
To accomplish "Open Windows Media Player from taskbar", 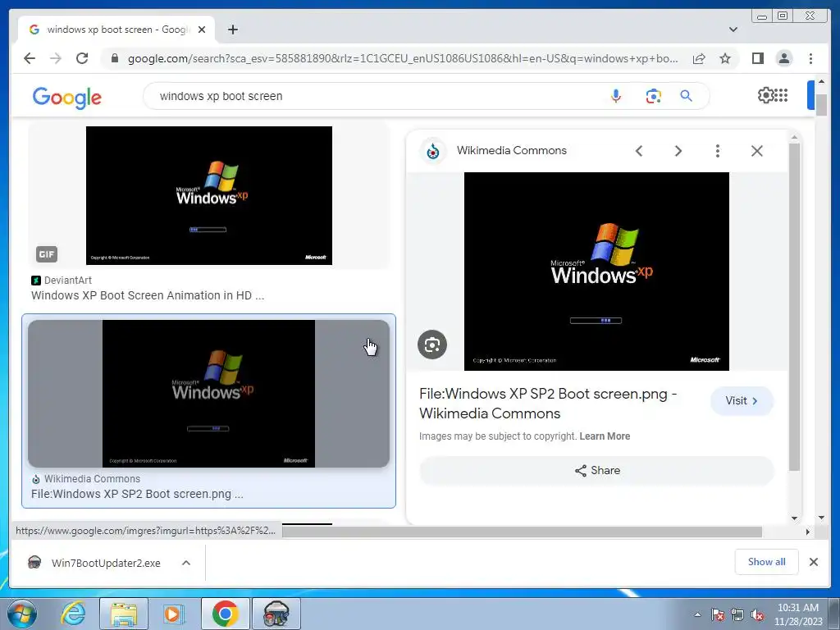I will pyautogui.click(x=172, y=614).
